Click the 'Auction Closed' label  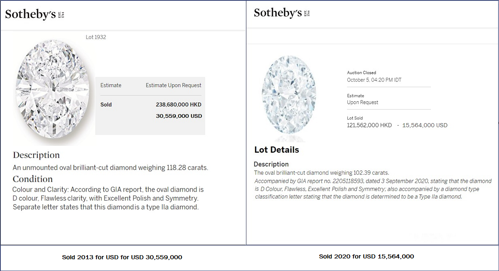pyautogui.click(x=362, y=73)
